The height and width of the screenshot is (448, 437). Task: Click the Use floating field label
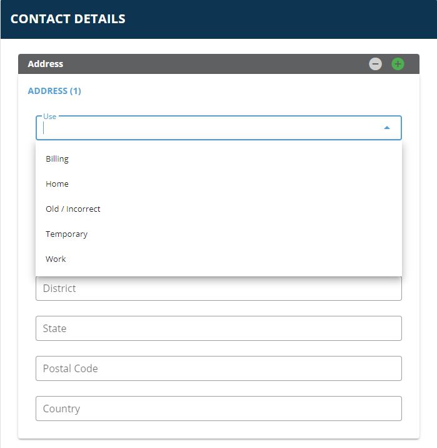(x=49, y=117)
